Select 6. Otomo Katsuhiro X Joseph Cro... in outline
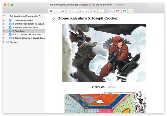Screen dimensions: 167x116 click(29, 38)
